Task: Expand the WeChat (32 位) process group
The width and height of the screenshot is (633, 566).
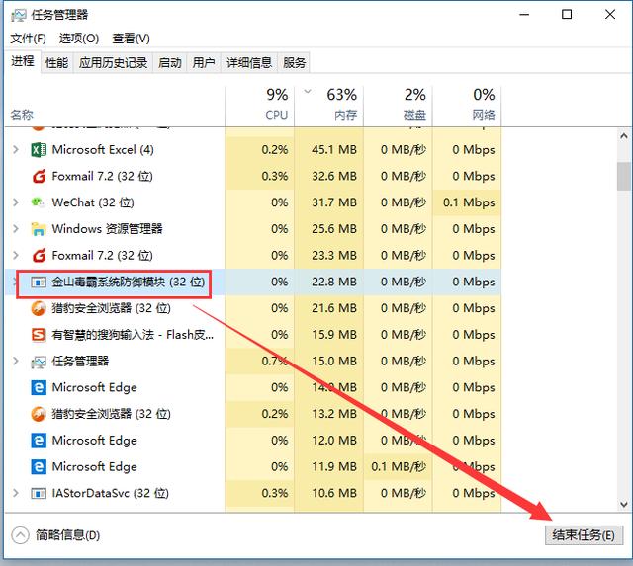Action: [x=16, y=202]
